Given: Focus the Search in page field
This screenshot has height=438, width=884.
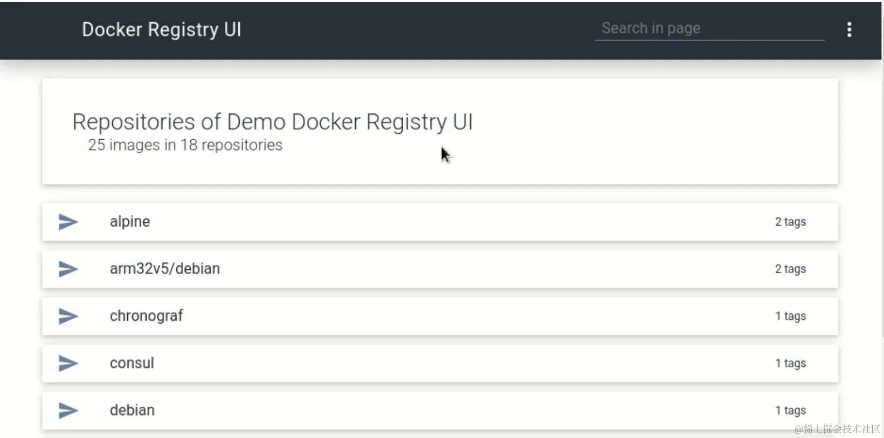Looking at the screenshot, I should pyautogui.click(x=709, y=29).
